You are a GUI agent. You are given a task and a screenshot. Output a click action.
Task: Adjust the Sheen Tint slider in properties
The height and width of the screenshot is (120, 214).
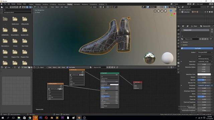204,97
